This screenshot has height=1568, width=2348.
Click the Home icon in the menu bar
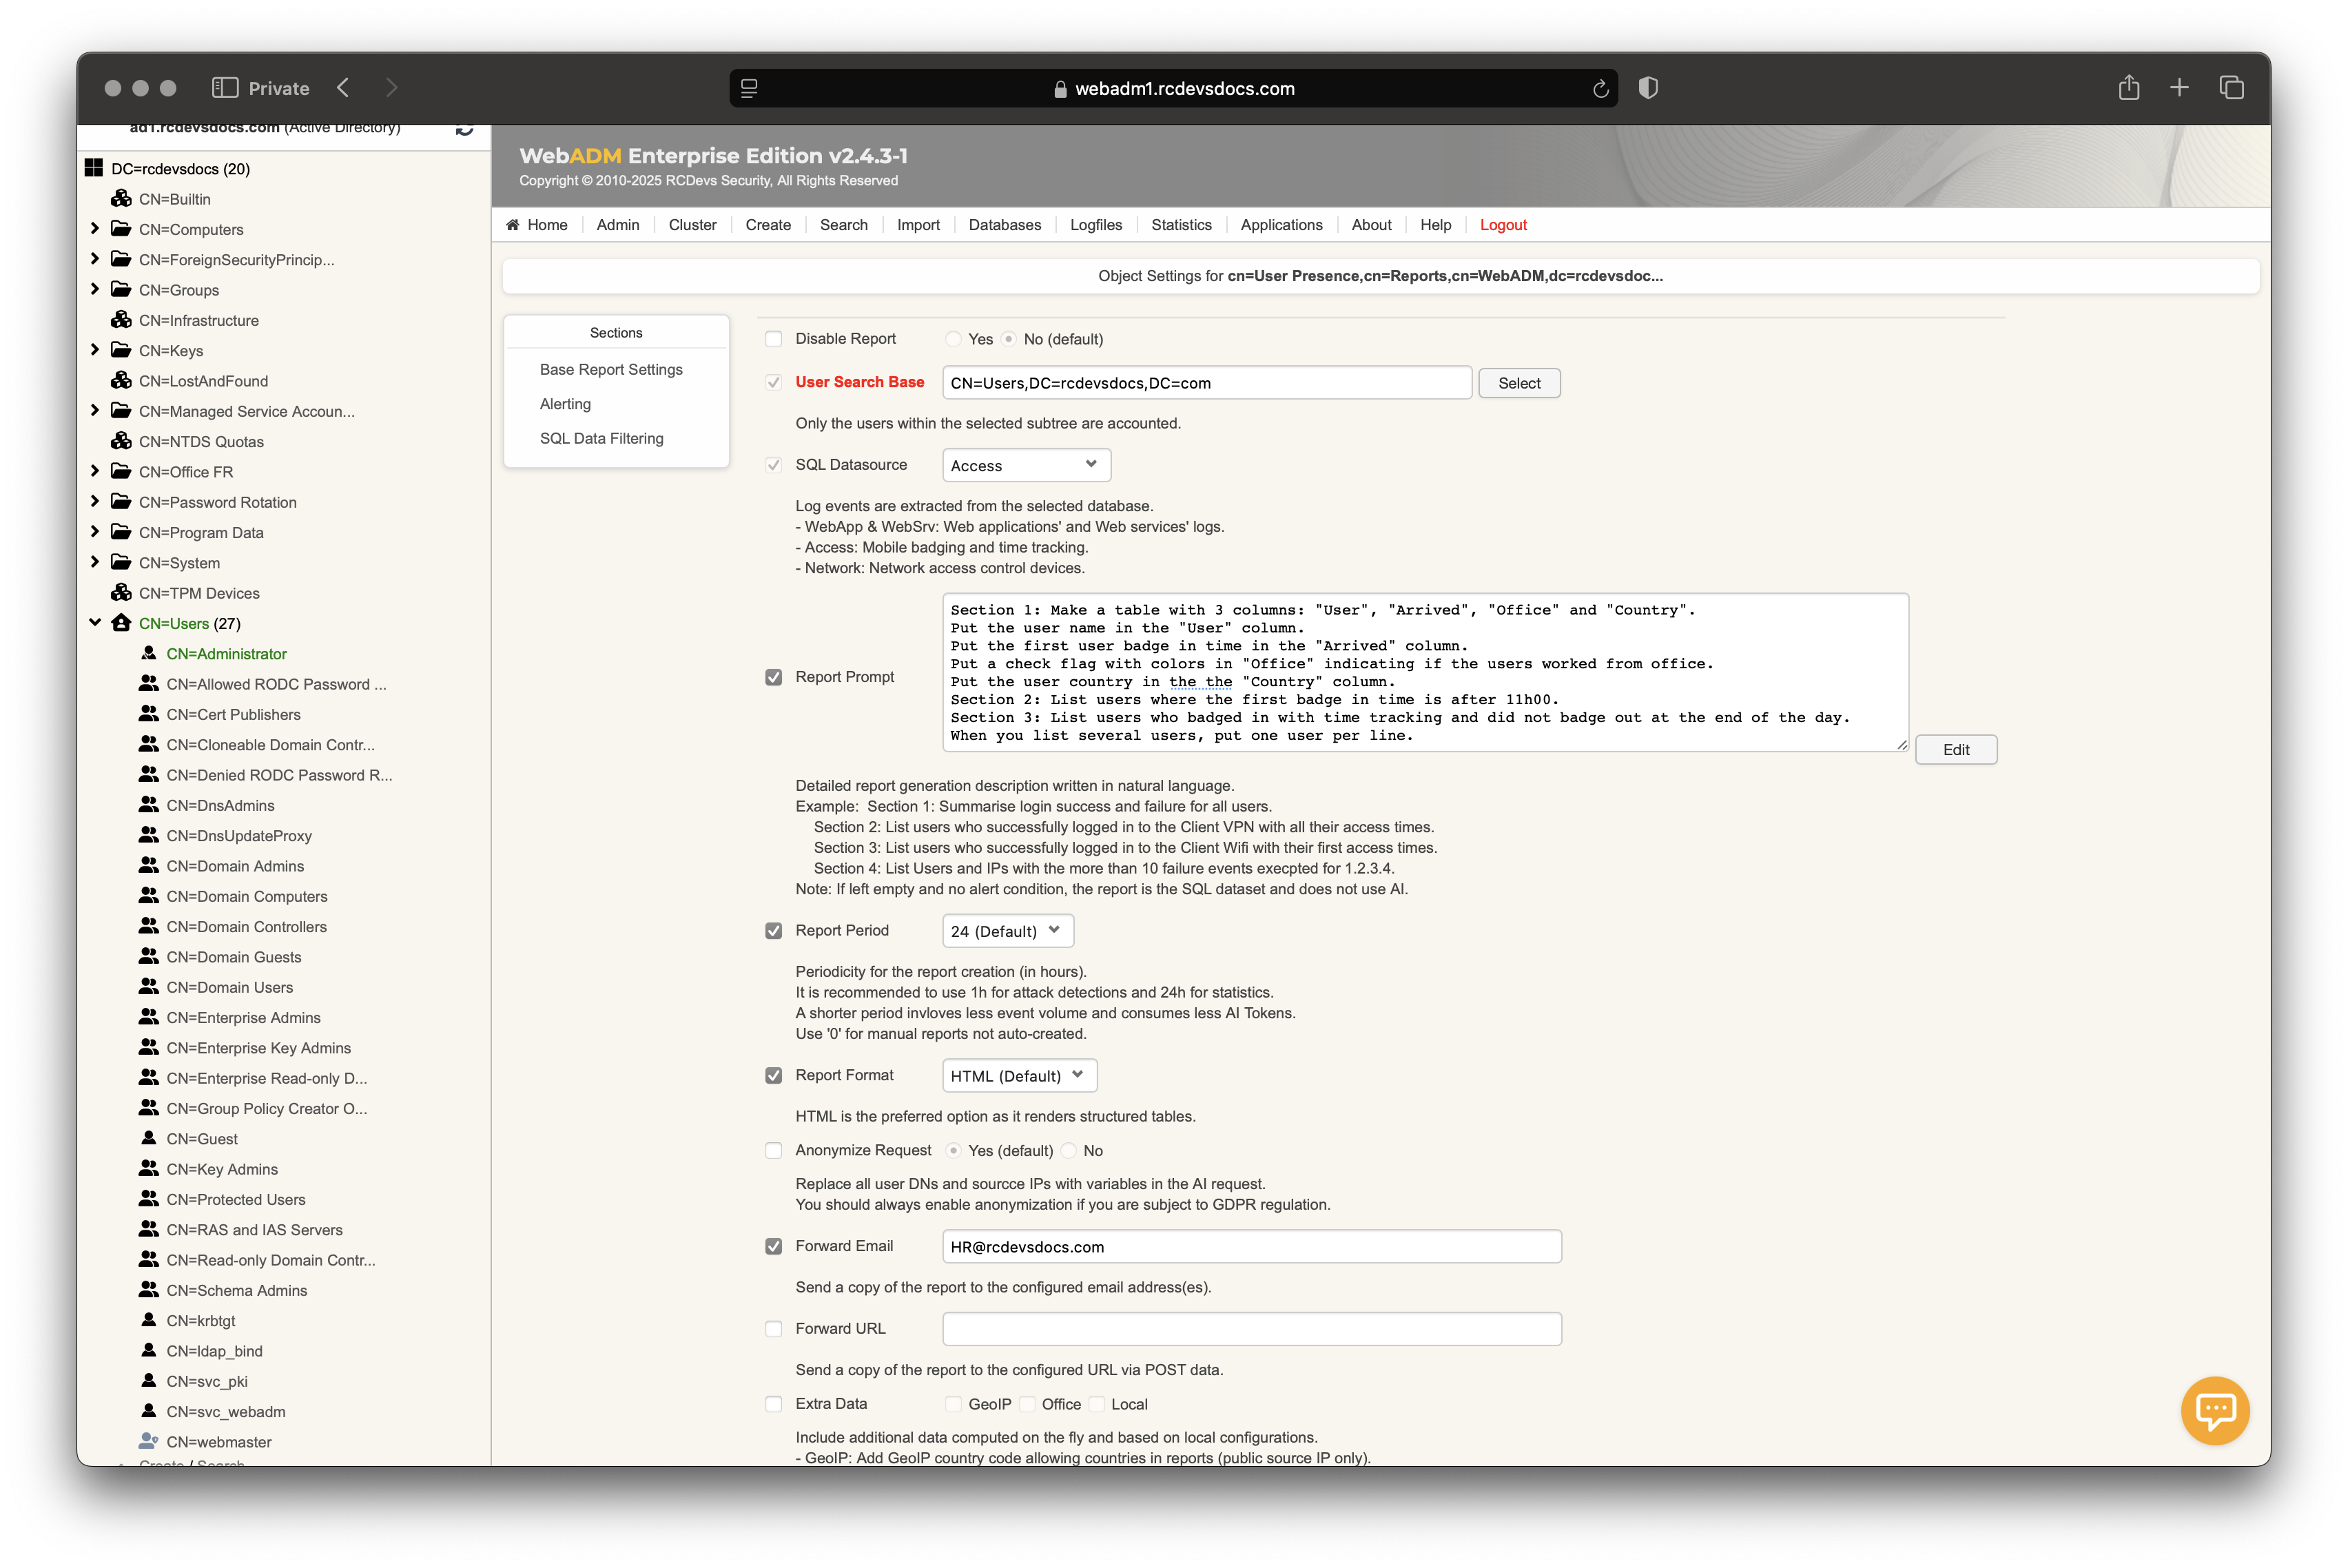point(513,224)
